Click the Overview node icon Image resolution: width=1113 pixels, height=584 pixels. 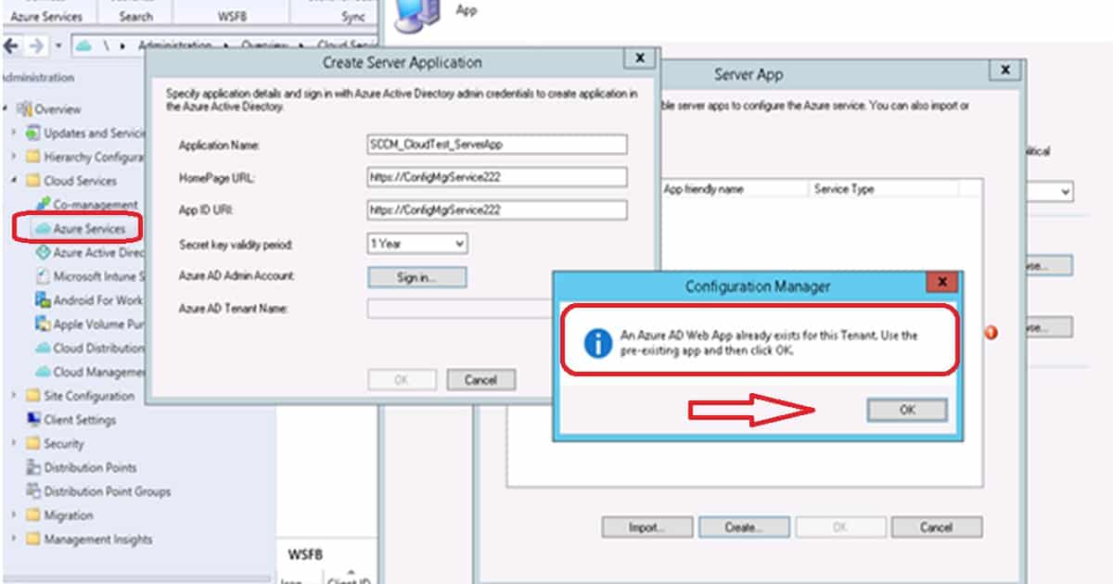click(24, 108)
